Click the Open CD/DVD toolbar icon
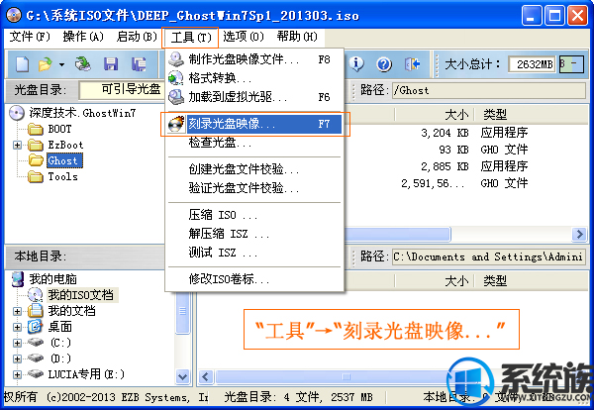The width and height of the screenshot is (594, 410). [x=82, y=64]
